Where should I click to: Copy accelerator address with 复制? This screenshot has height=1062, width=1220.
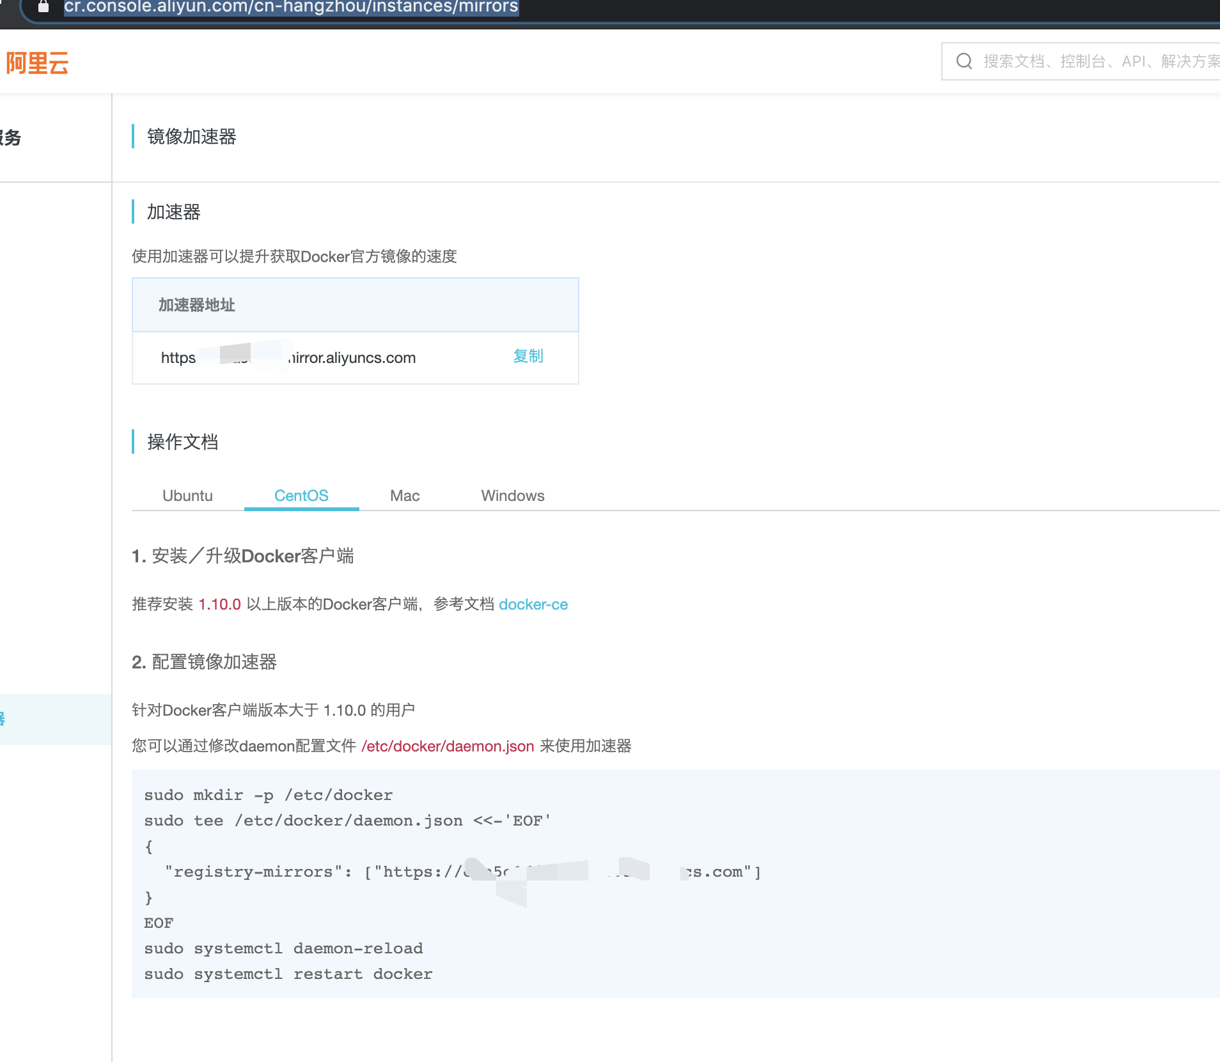click(528, 357)
